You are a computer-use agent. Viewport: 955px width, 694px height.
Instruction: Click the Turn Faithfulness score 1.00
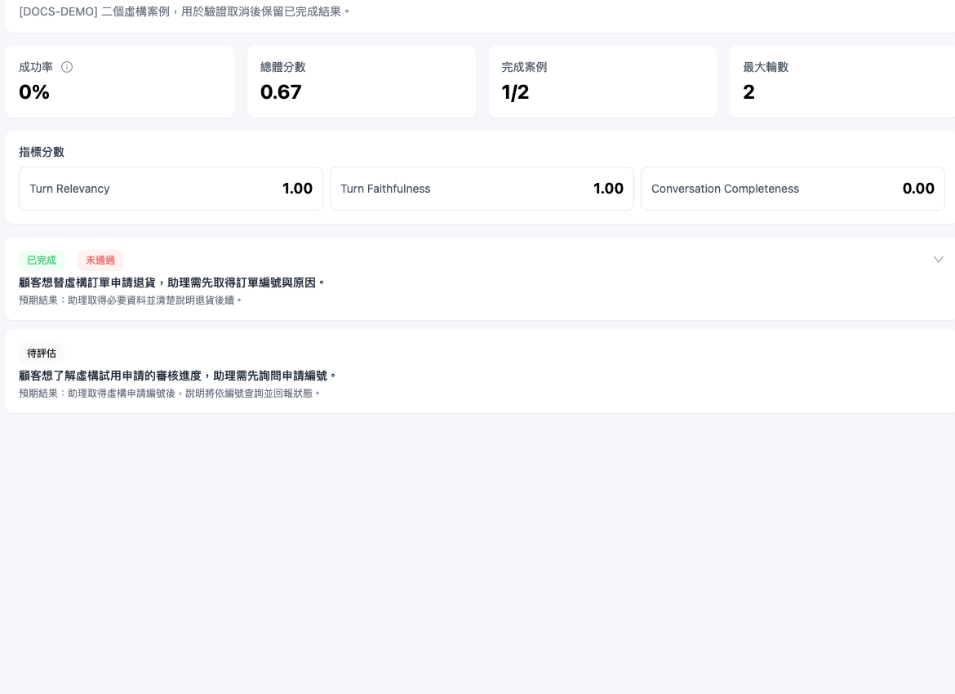[608, 189]
